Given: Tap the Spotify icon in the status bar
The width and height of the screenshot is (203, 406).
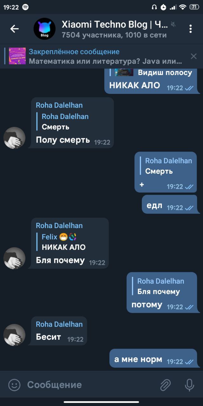Looking at the screenshot, I should (26, 7).
